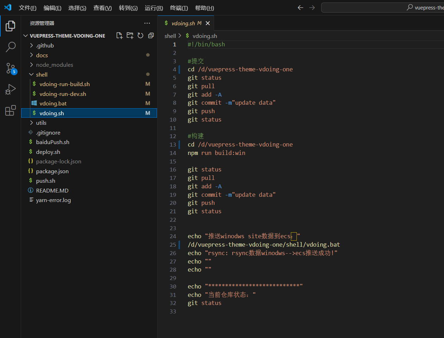This screenshot has height=338, width=444.
Task: Expand the utils folder
Action: [89, 123]
